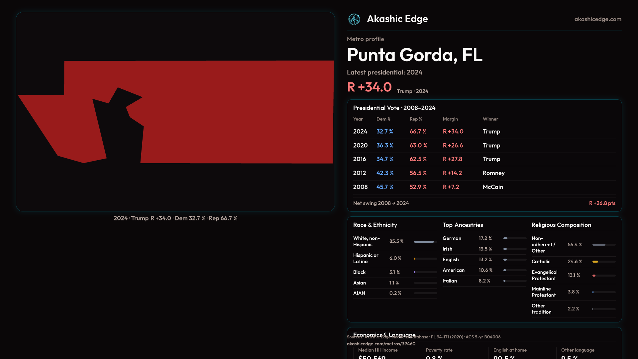Screen dimensions: 638x359
Task: Click the Punta Gorda, FL title
Action: pyautogui.click(x=414, y=55)
